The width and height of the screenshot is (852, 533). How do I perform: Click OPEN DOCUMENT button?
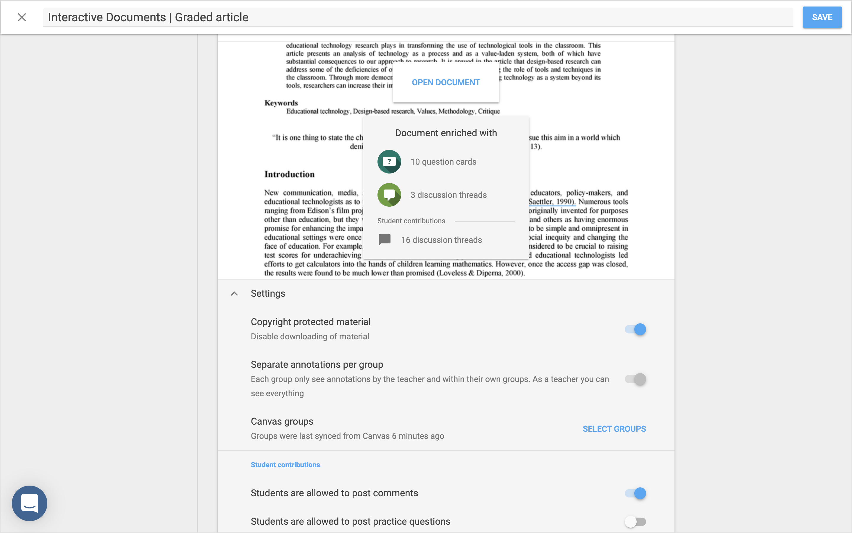coord(446,83)
